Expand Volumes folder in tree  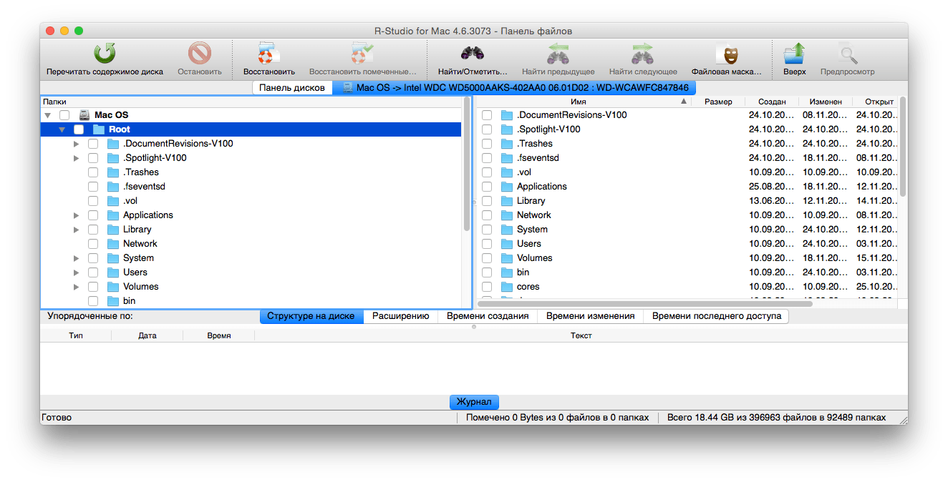click(x=77, y=287)
